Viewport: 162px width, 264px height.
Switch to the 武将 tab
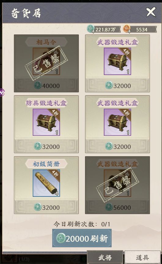coord(105,257)
